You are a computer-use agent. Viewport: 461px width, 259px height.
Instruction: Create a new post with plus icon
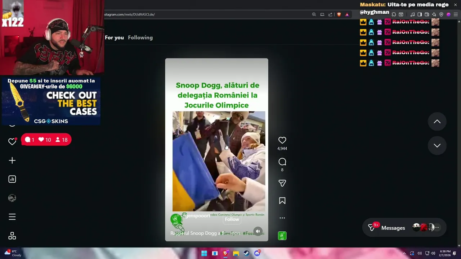pos(12,160)
